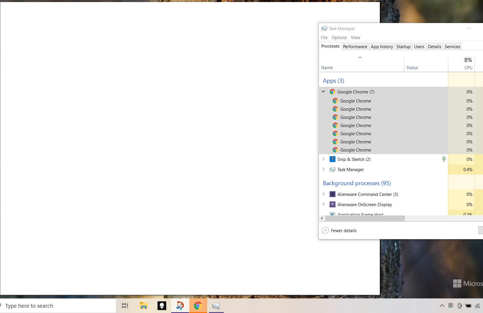Click the horizontal scrollbar thumb in Task Manager
The image size is (483, 313).
[365, 218]
